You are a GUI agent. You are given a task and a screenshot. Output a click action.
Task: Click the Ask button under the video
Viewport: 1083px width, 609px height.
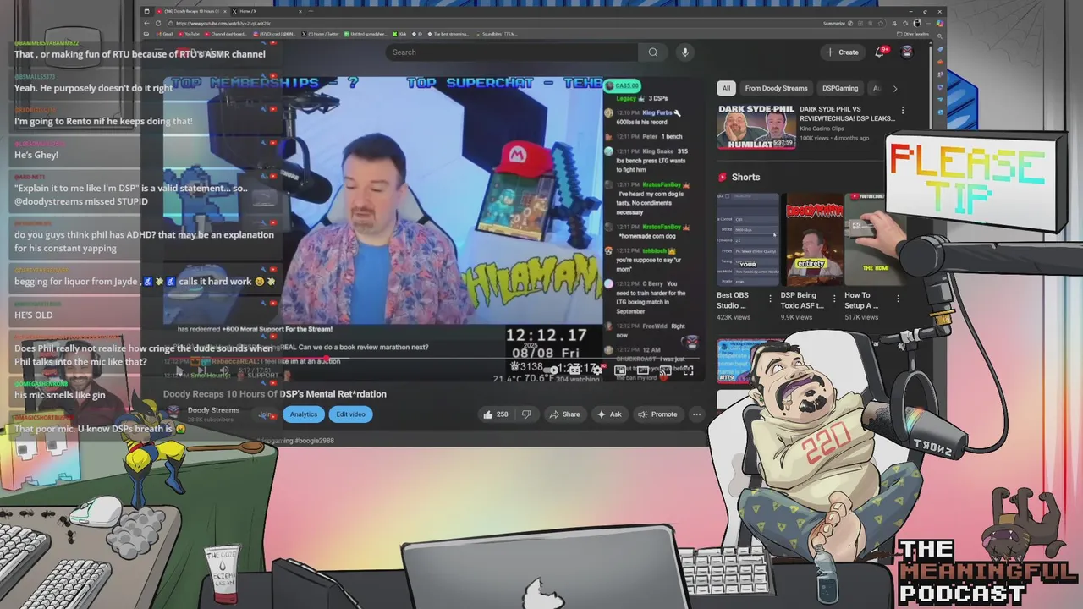click(x=609, y=414)
